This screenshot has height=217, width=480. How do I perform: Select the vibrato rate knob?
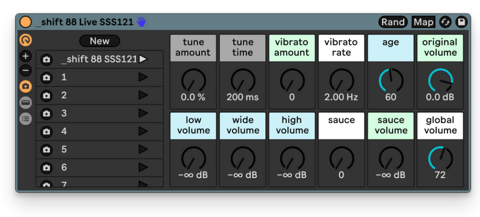point(342,81)
